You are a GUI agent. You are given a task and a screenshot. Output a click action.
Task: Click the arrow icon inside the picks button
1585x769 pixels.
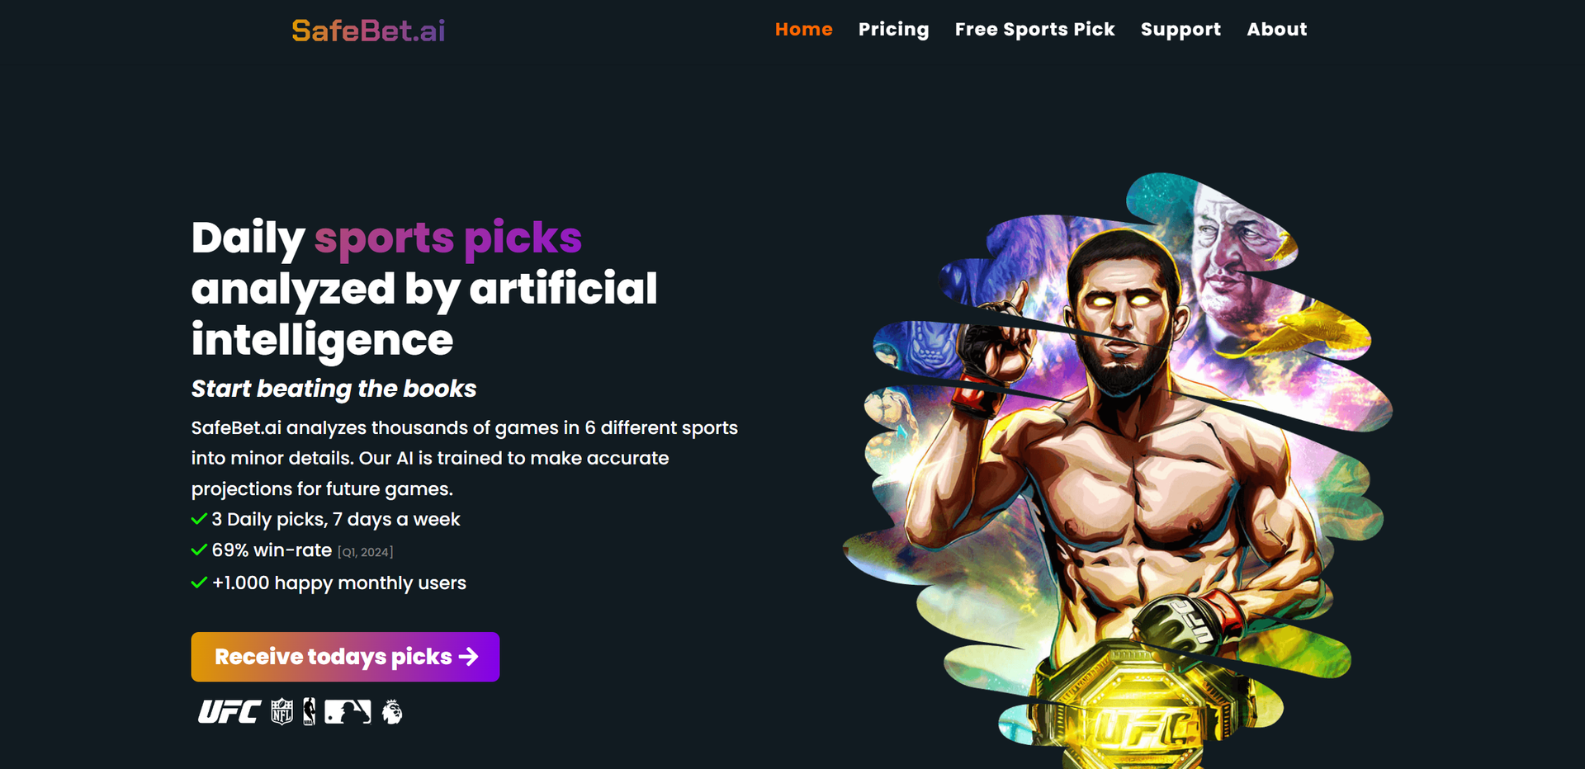coord(469,656)
